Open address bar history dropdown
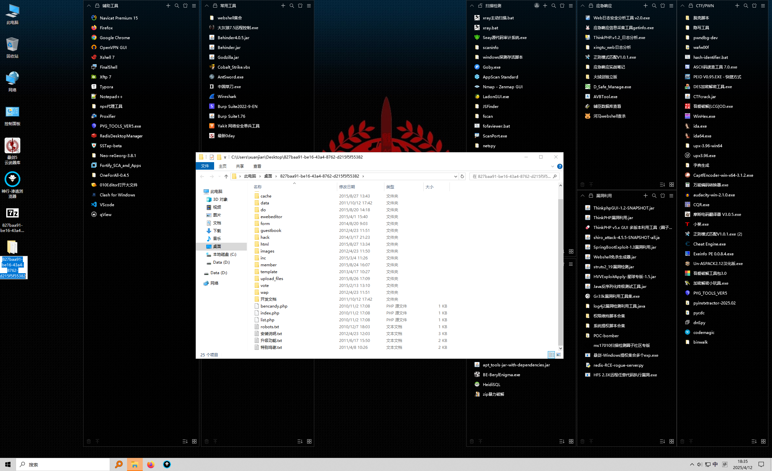This screenshot has height=471, width=772. pos(455,176)
